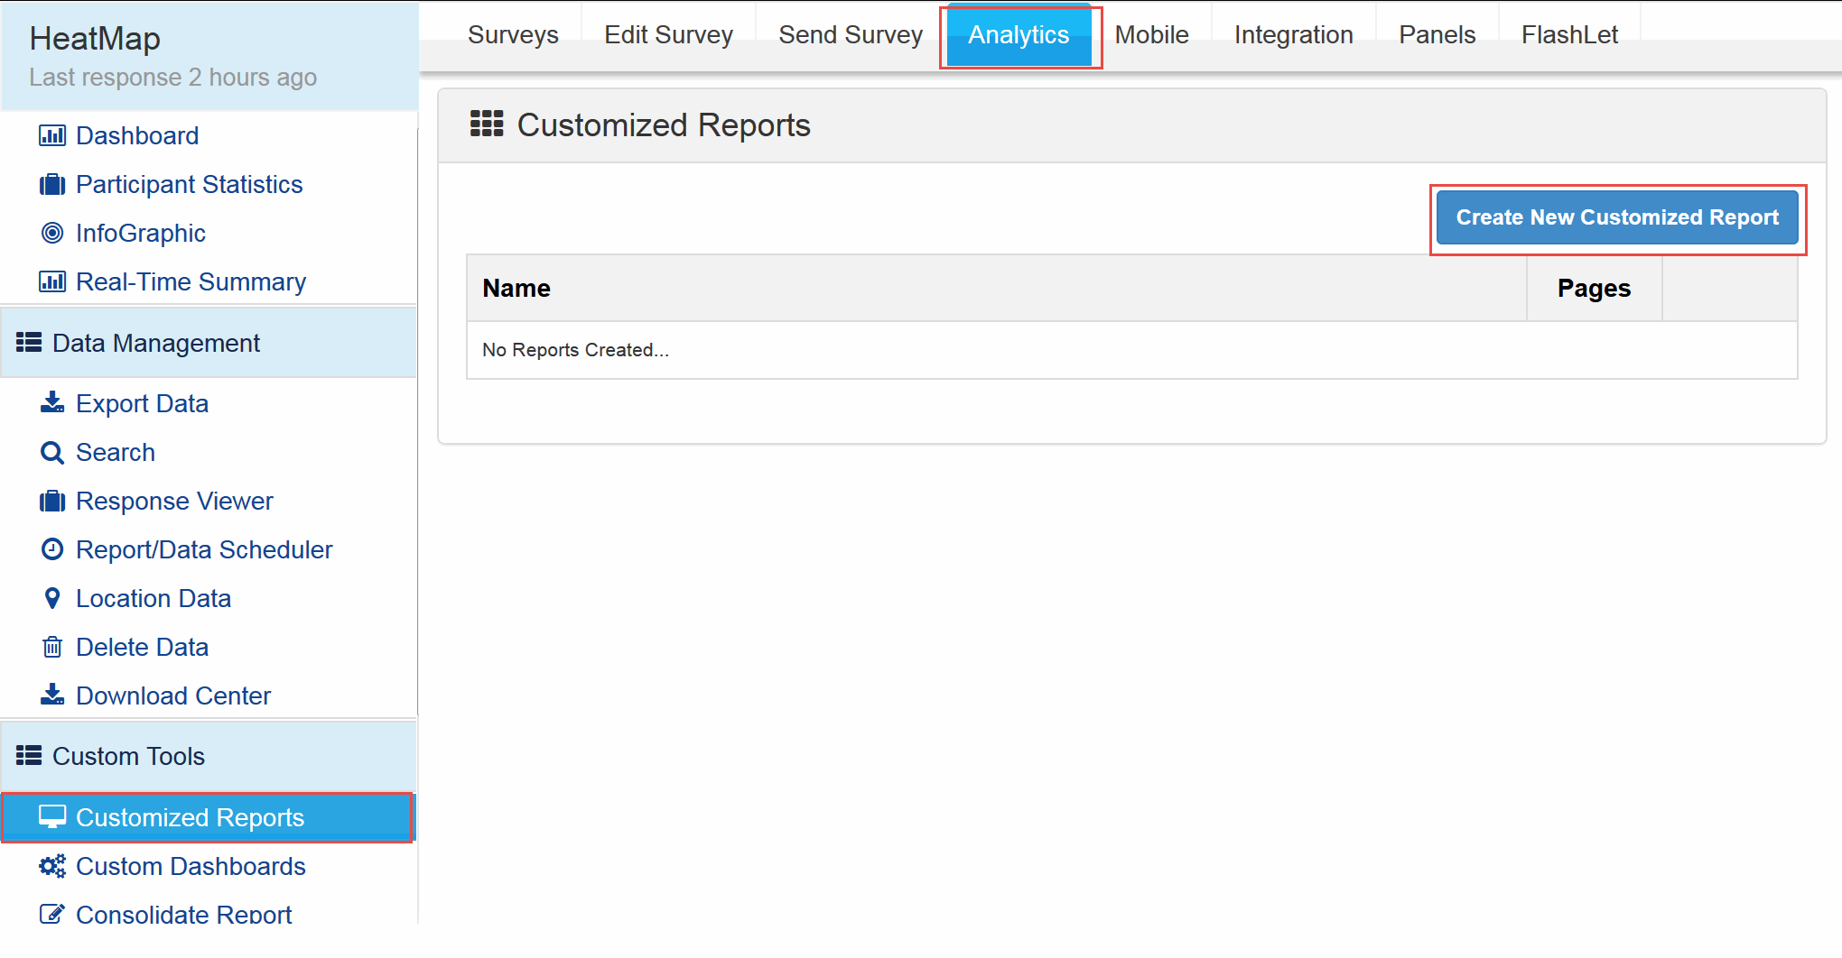Sort reports by the Name column
The image size is (1842, 958).
[516, 288]
